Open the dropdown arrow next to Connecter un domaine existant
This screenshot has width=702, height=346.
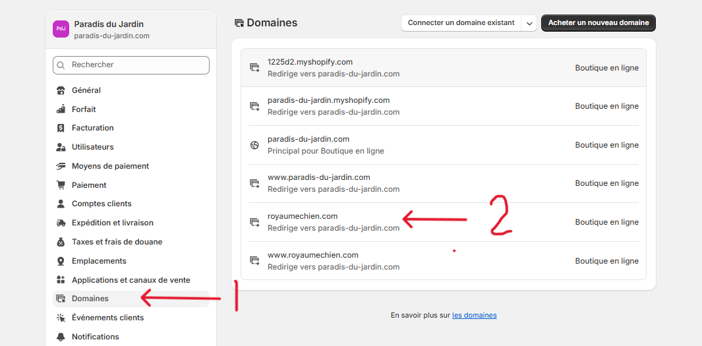point(529,23)
